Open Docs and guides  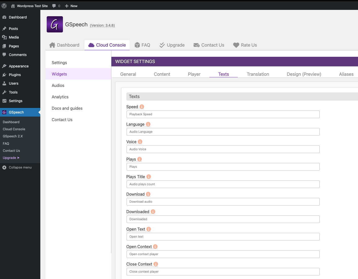click(x=78, y=108)
